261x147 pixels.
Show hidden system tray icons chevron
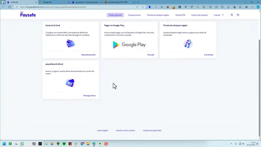[231, 144]
